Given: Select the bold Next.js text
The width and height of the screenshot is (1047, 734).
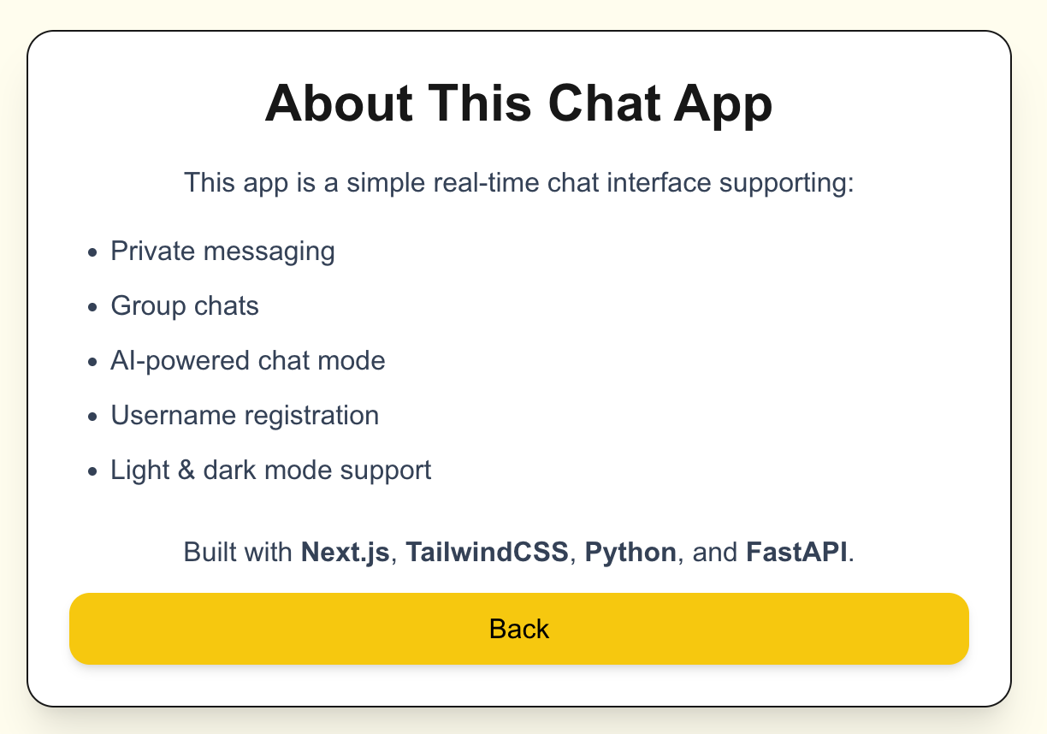Looking at the screenshot, I should click(344, 552).
